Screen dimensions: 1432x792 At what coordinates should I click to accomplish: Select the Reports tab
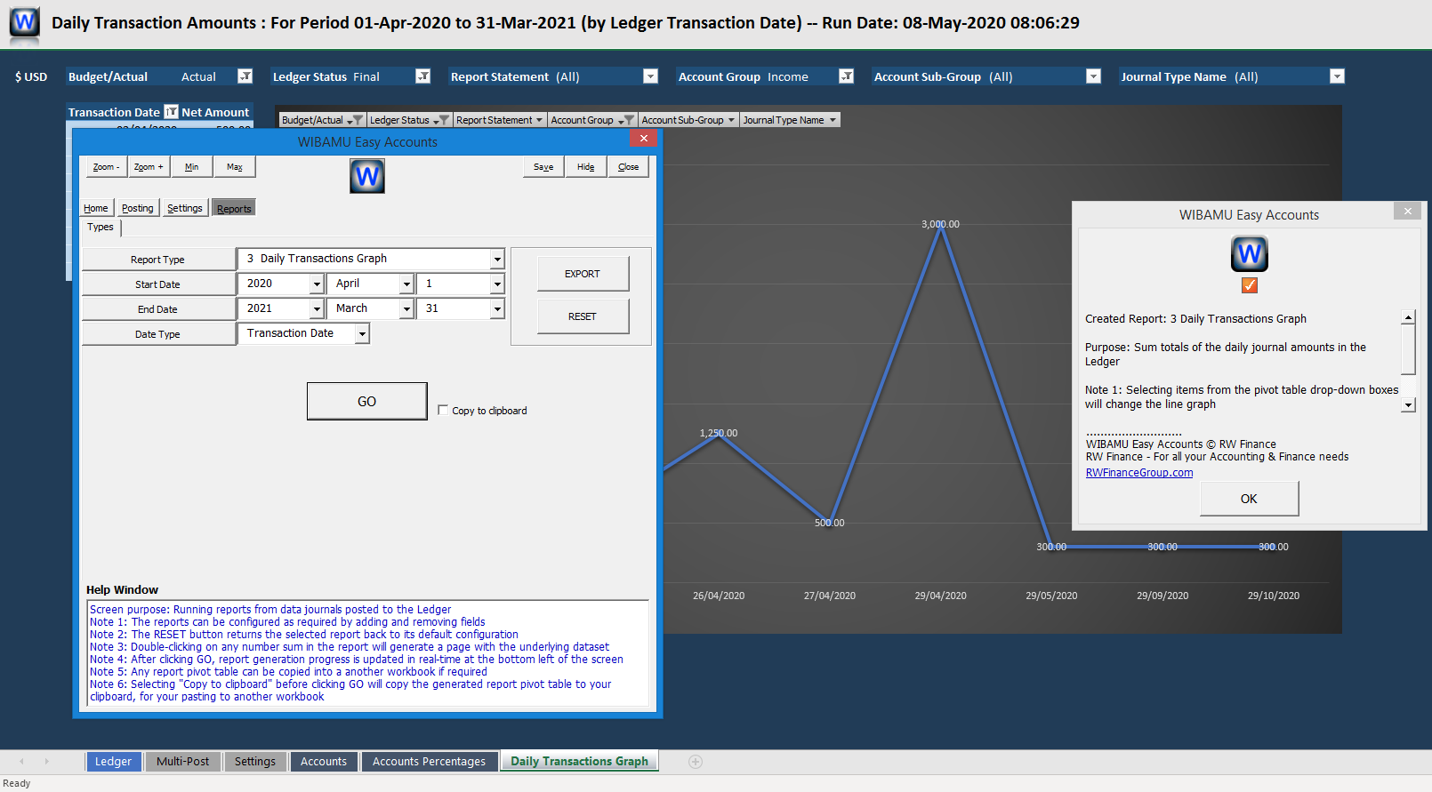(x=234, y=209)
